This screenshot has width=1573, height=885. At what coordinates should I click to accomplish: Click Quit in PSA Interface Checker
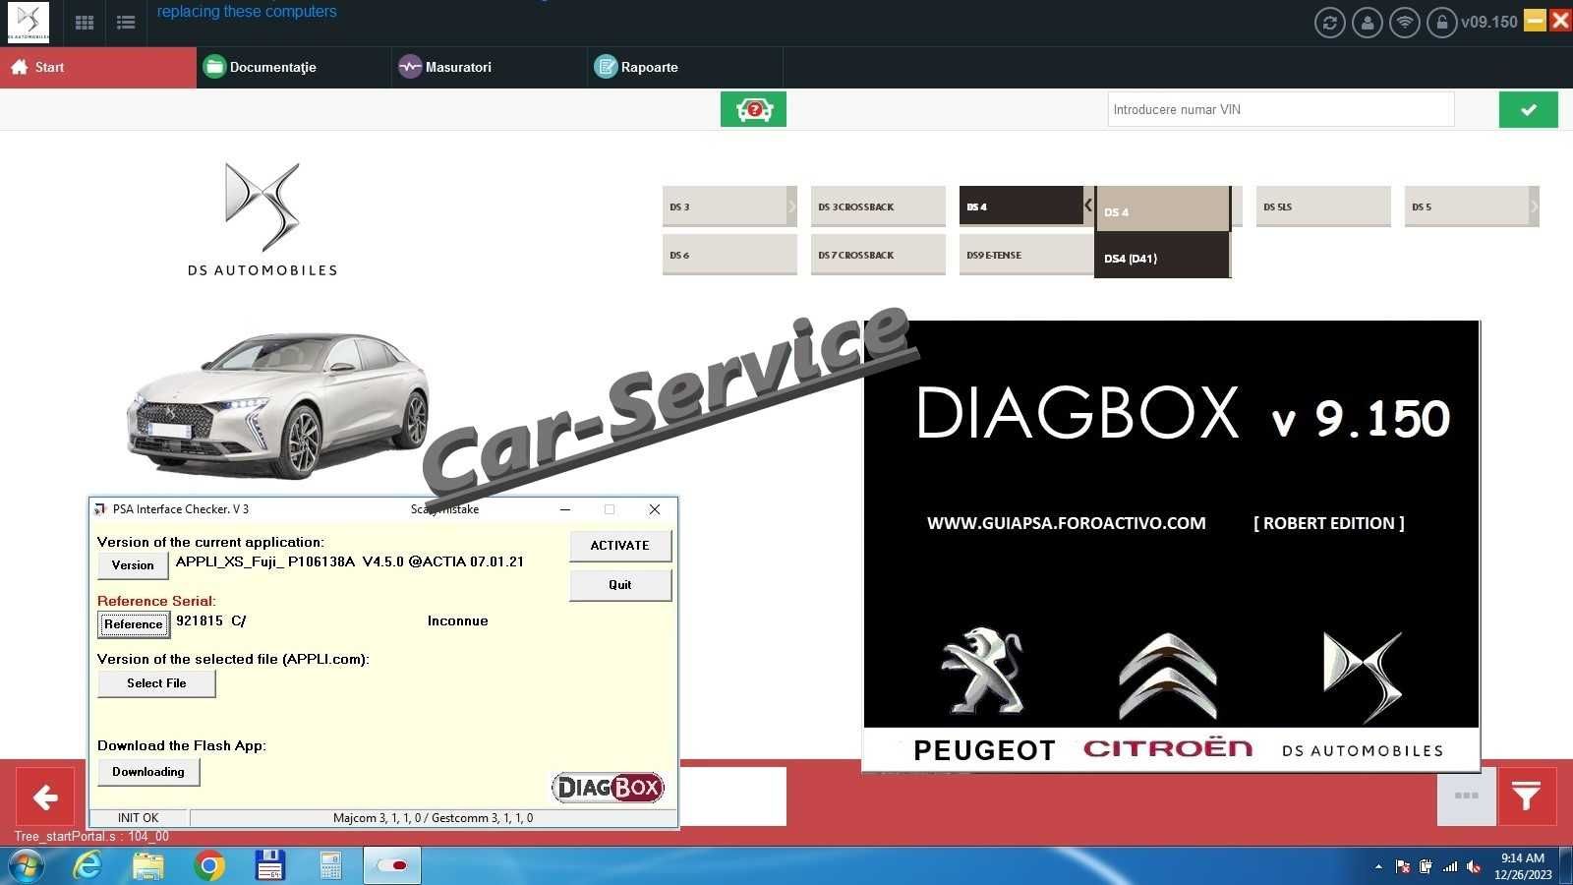click(620, 585)
